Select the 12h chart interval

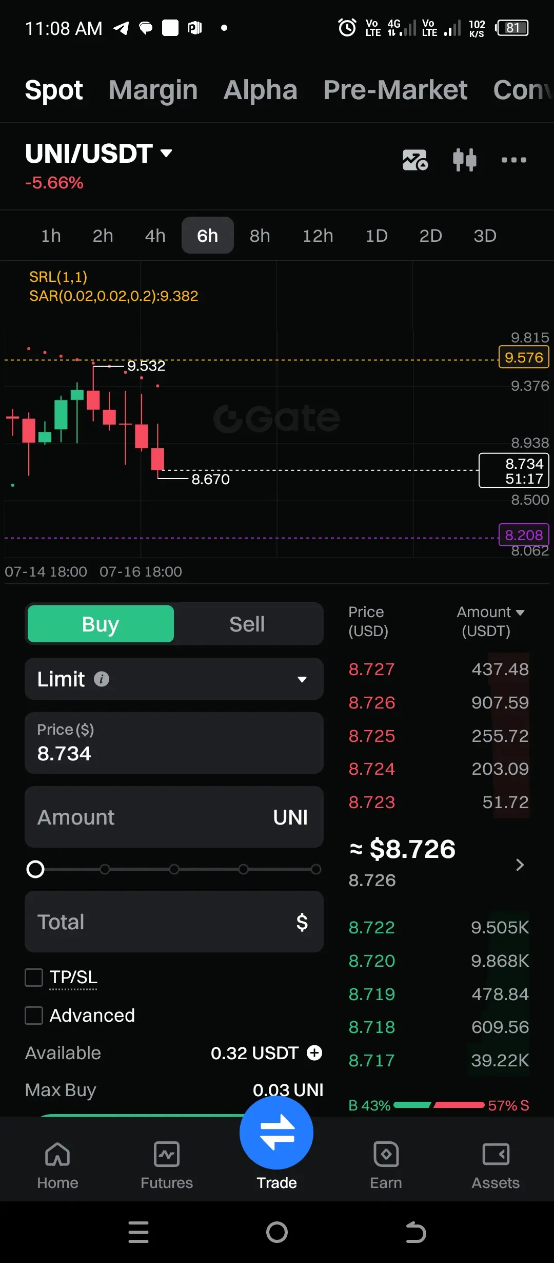point(318,236)
